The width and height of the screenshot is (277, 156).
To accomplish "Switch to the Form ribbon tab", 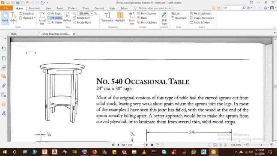I will (x=60, y=8).
